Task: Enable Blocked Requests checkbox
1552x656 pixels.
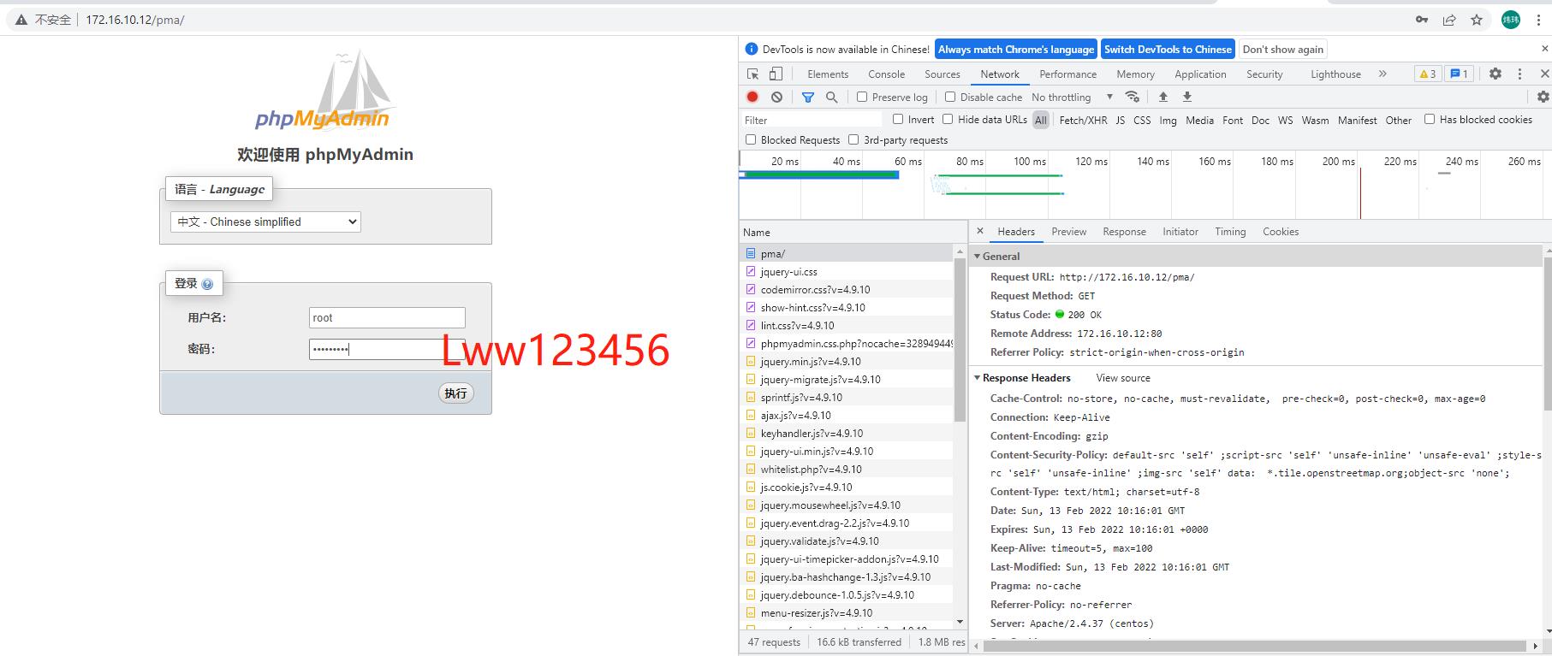Action: coord(751,139)
